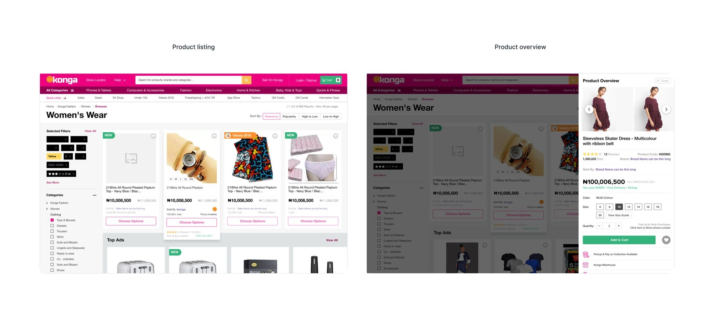Clear All selected filters

[x=90, y=131]
